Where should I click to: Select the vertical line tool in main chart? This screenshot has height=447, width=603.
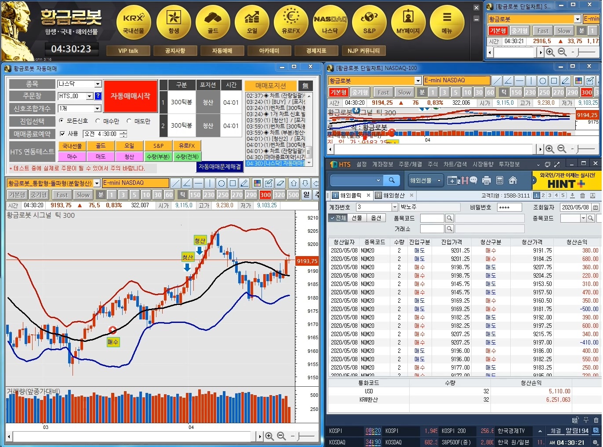(x=210, y=183)
